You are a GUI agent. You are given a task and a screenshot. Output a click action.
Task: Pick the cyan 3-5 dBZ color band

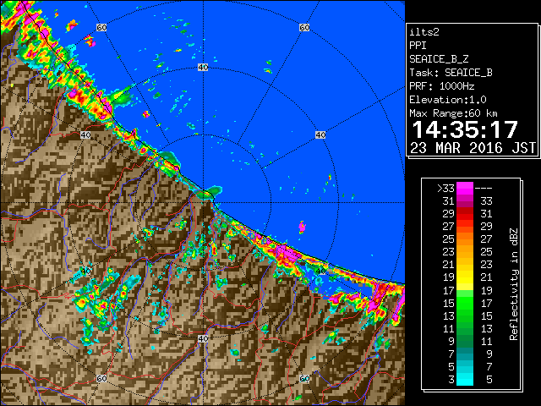(x=465, y=380)
